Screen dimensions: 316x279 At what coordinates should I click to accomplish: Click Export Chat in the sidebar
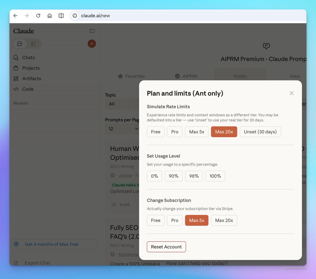pos(37,263)
